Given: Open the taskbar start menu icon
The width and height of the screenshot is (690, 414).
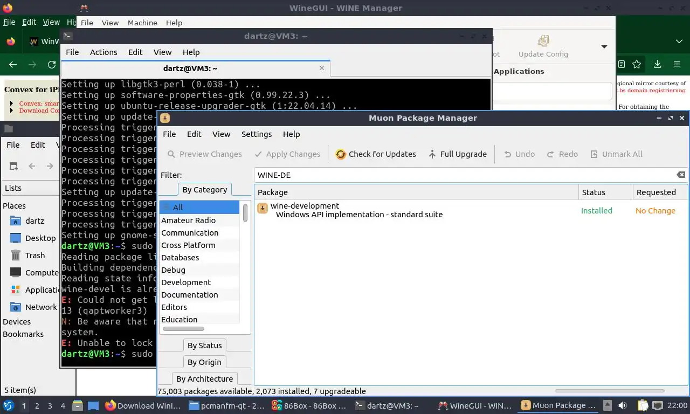Looking at the screenshot, I should (x=9, y=405).
